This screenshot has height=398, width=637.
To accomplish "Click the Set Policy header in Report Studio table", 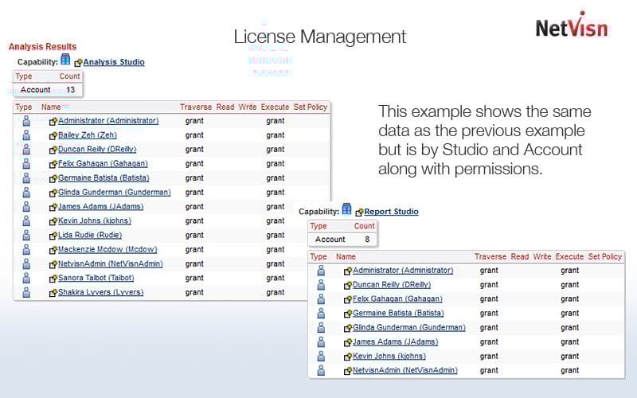I will tap(604, 257).
